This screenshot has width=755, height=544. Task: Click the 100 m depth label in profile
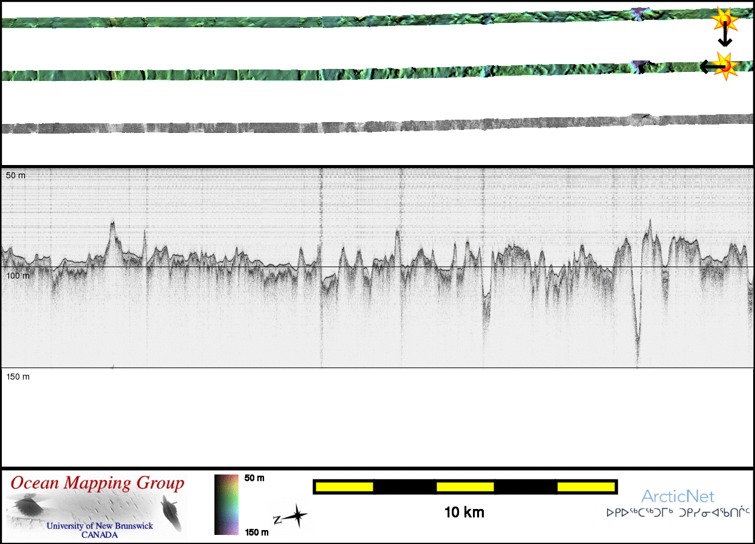click(18, 276)
